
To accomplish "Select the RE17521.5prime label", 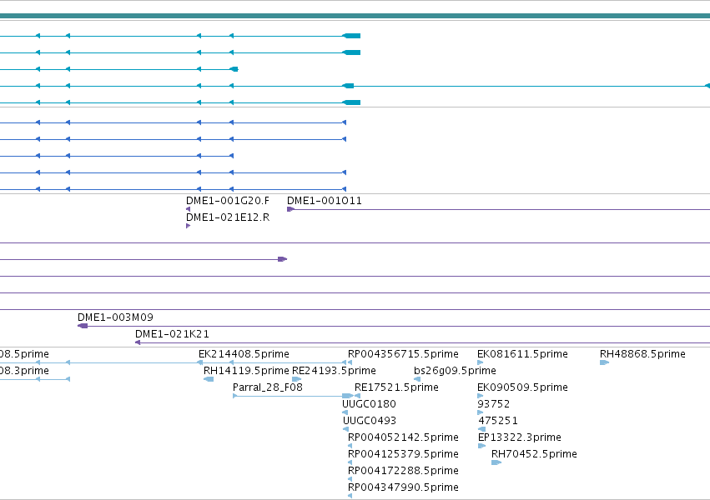I will (396, 387).
